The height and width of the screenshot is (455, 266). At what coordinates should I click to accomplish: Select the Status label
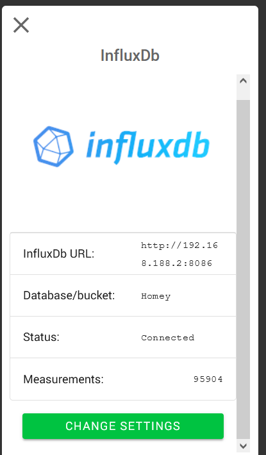point(41,337)
